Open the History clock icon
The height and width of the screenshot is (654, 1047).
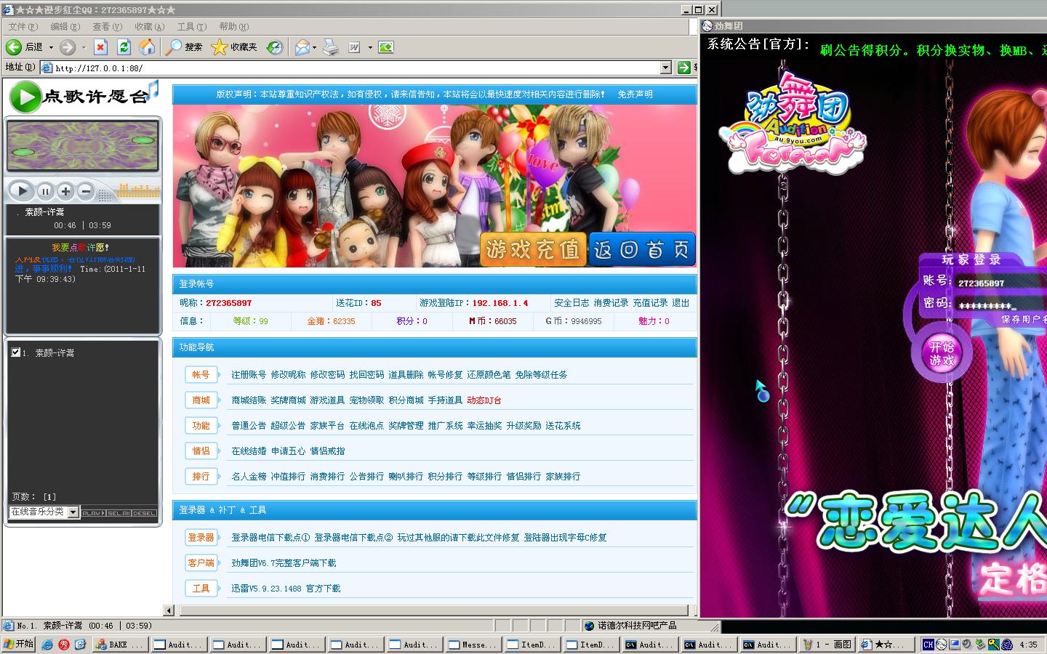[274, 47]
